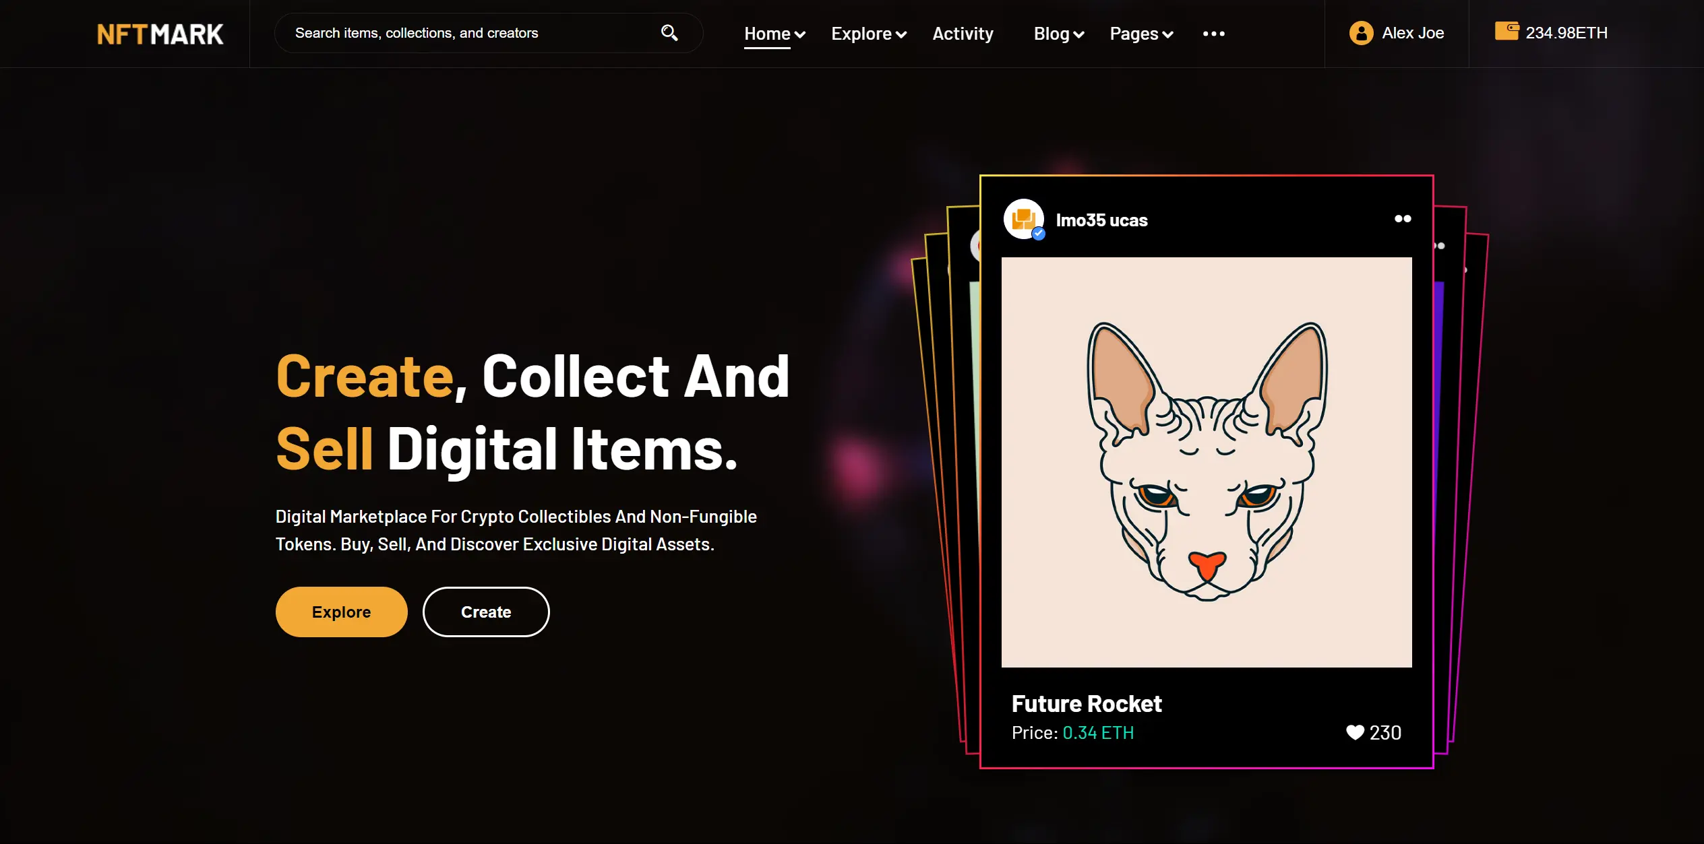Click the orange Explore button
The height and width of the screenshot is (844, 1704).
(341, 612)
